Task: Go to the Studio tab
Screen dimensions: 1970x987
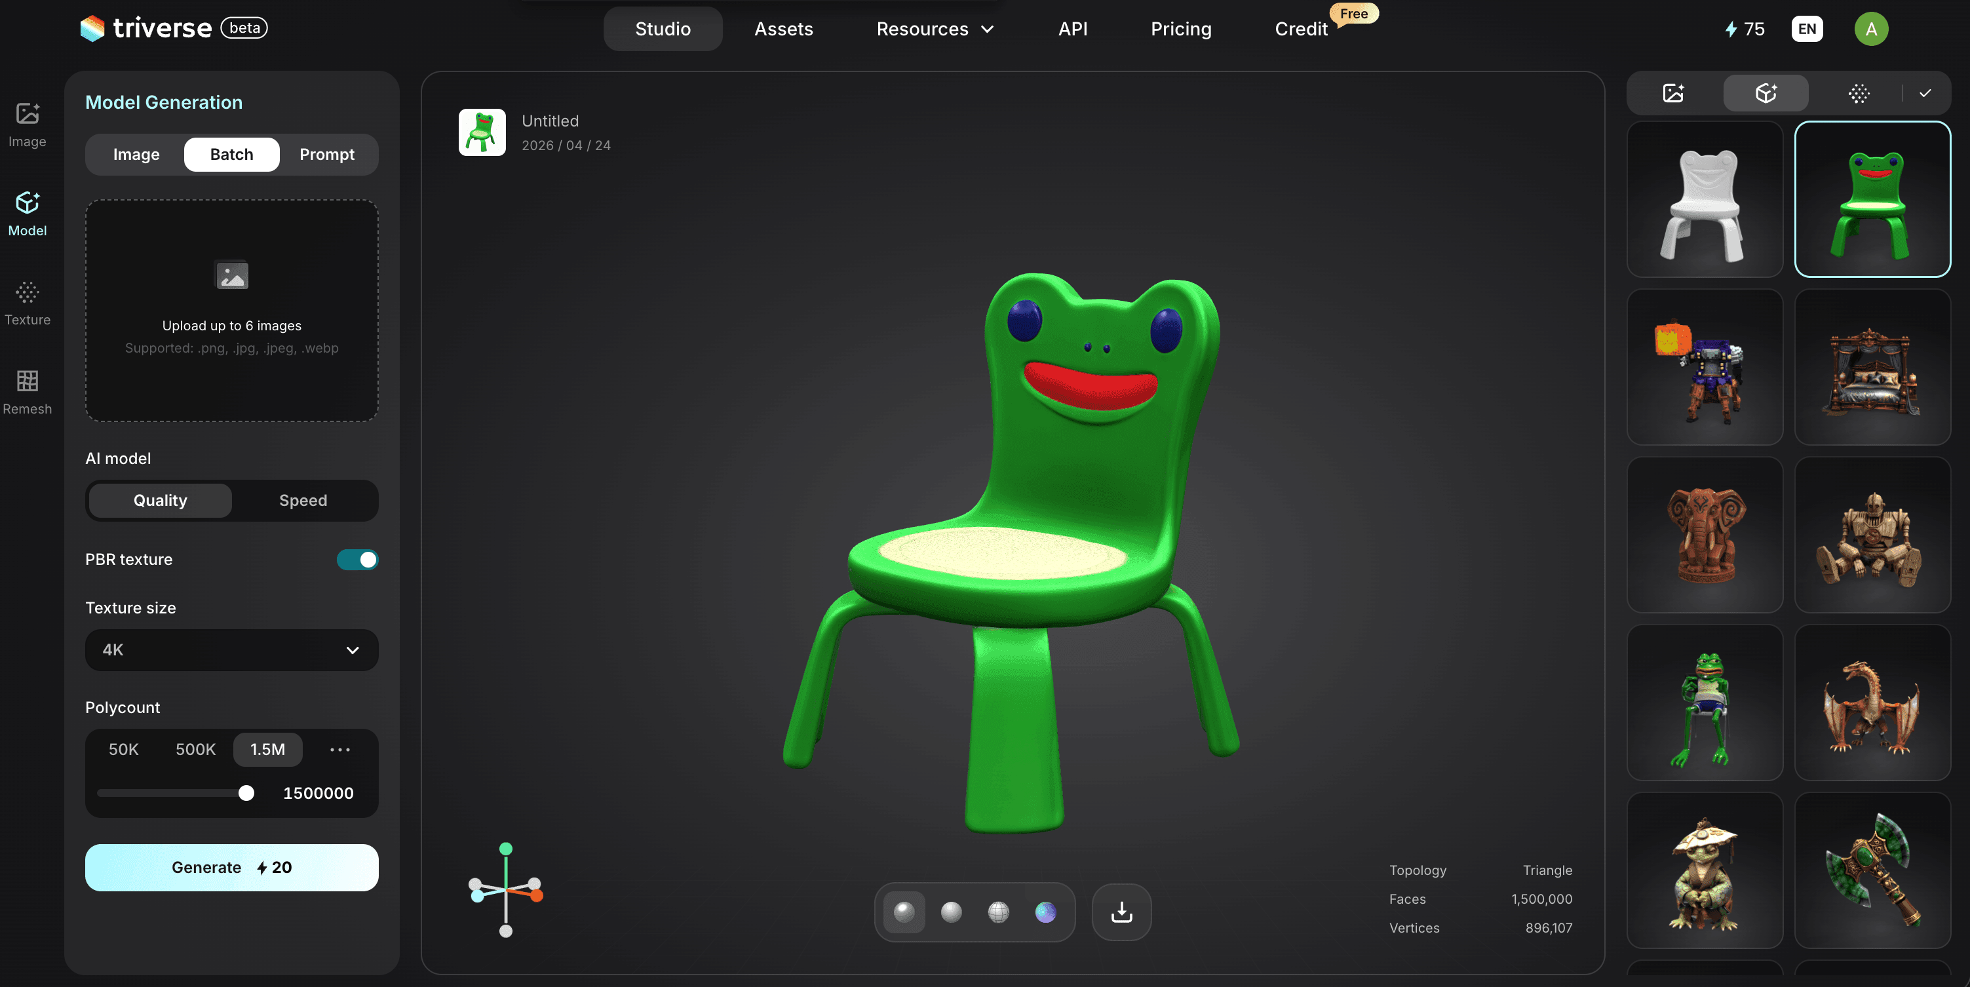Action: tap(663, 29)
